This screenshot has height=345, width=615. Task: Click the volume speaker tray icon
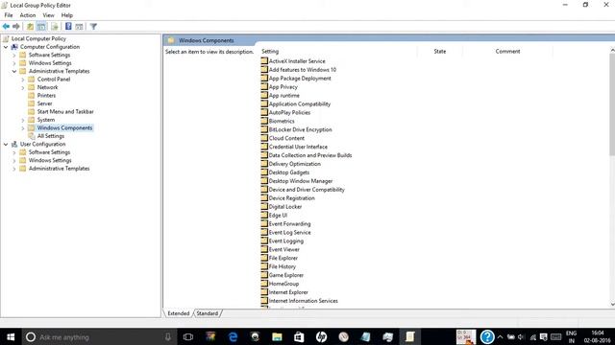pos(521,336)
